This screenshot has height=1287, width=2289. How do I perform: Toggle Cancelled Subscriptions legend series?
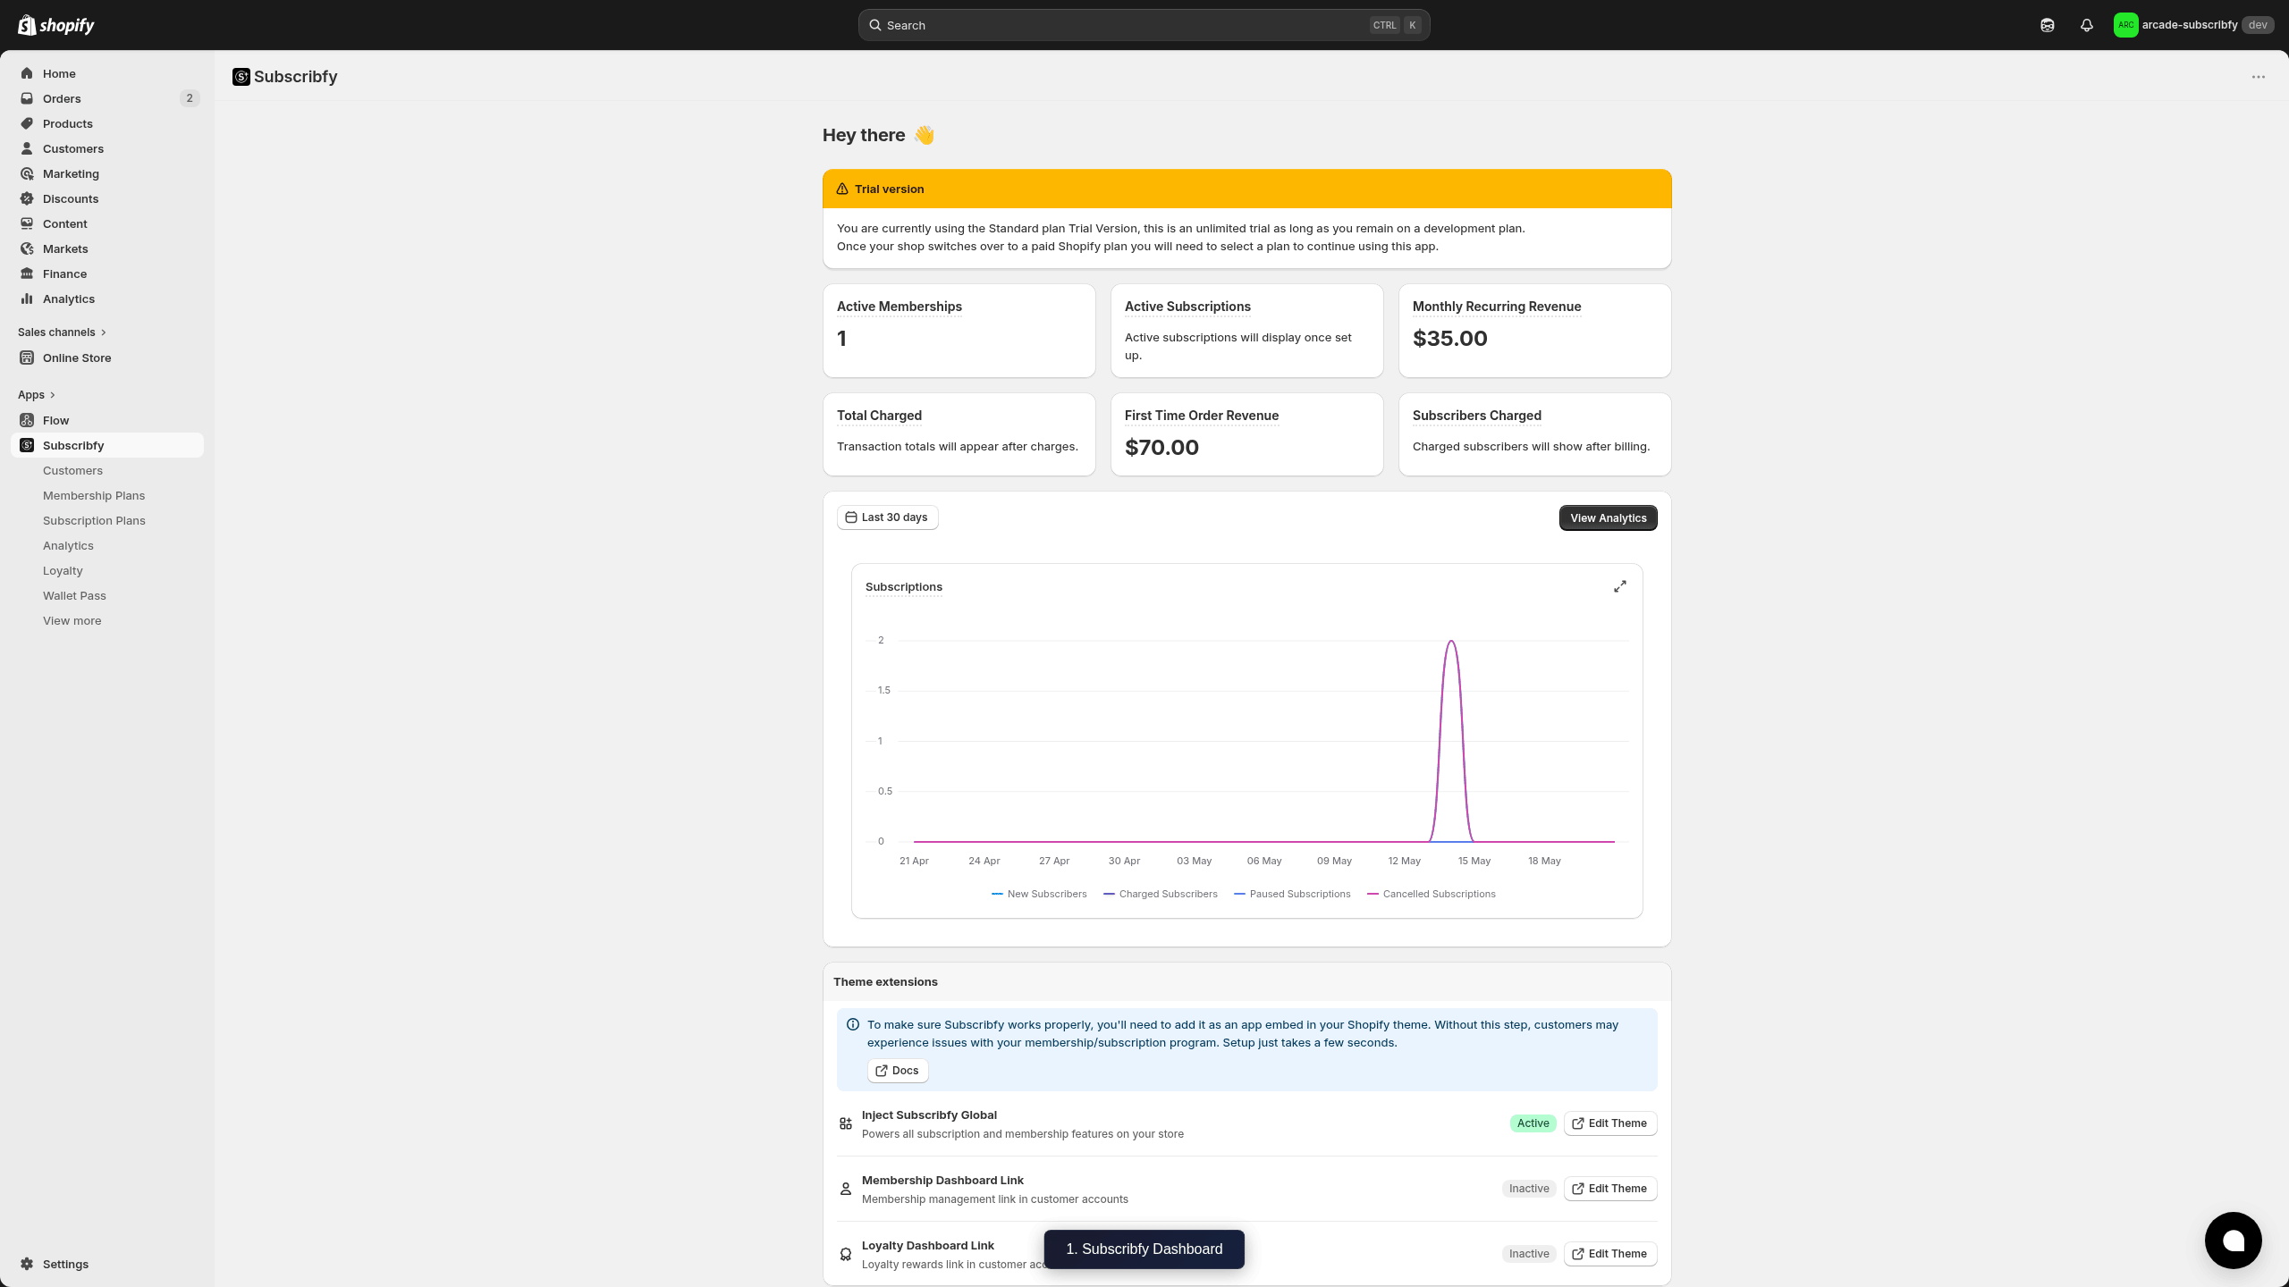[1432, 894]
